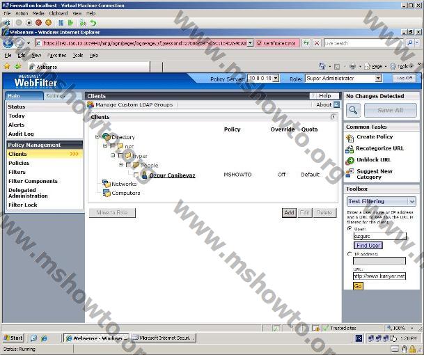Click the Create Policy icon
This screenshot has height=355, width=424.
click(x=350, y=138)
